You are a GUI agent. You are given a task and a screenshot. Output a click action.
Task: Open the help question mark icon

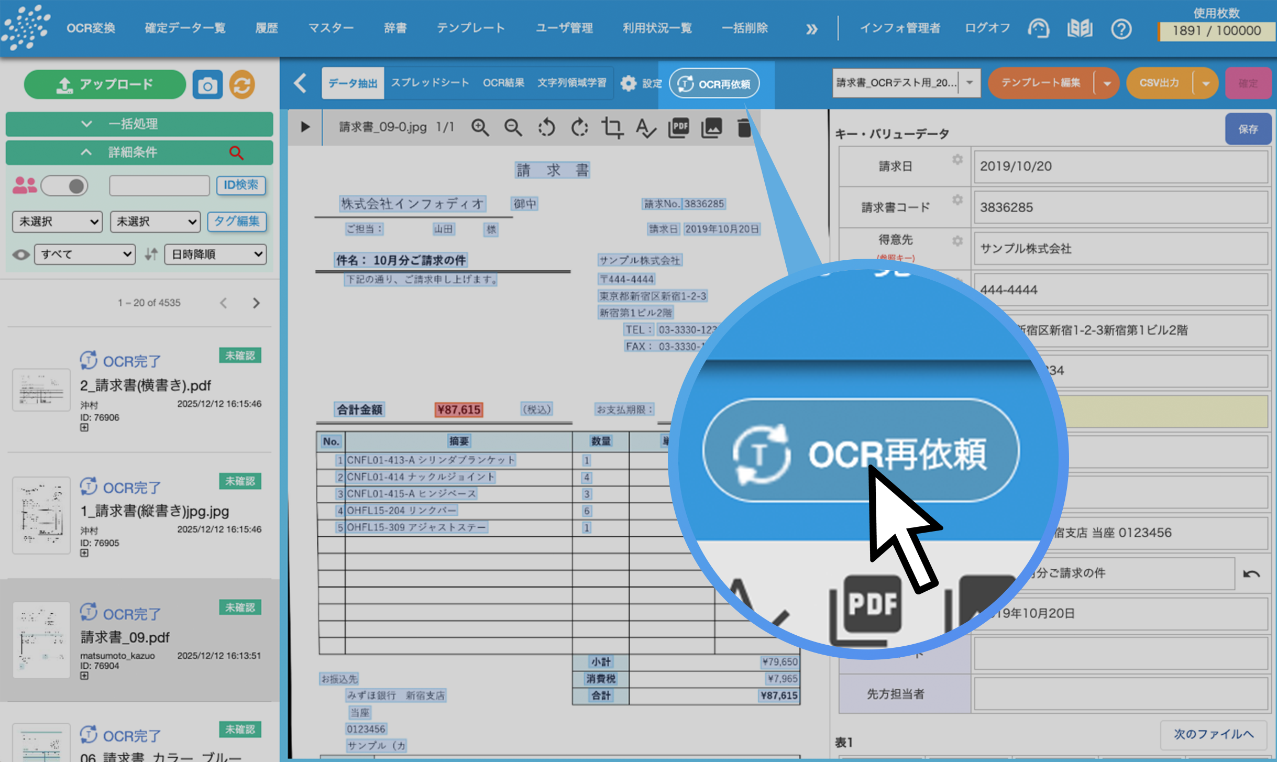click(x=1121, y=29)
